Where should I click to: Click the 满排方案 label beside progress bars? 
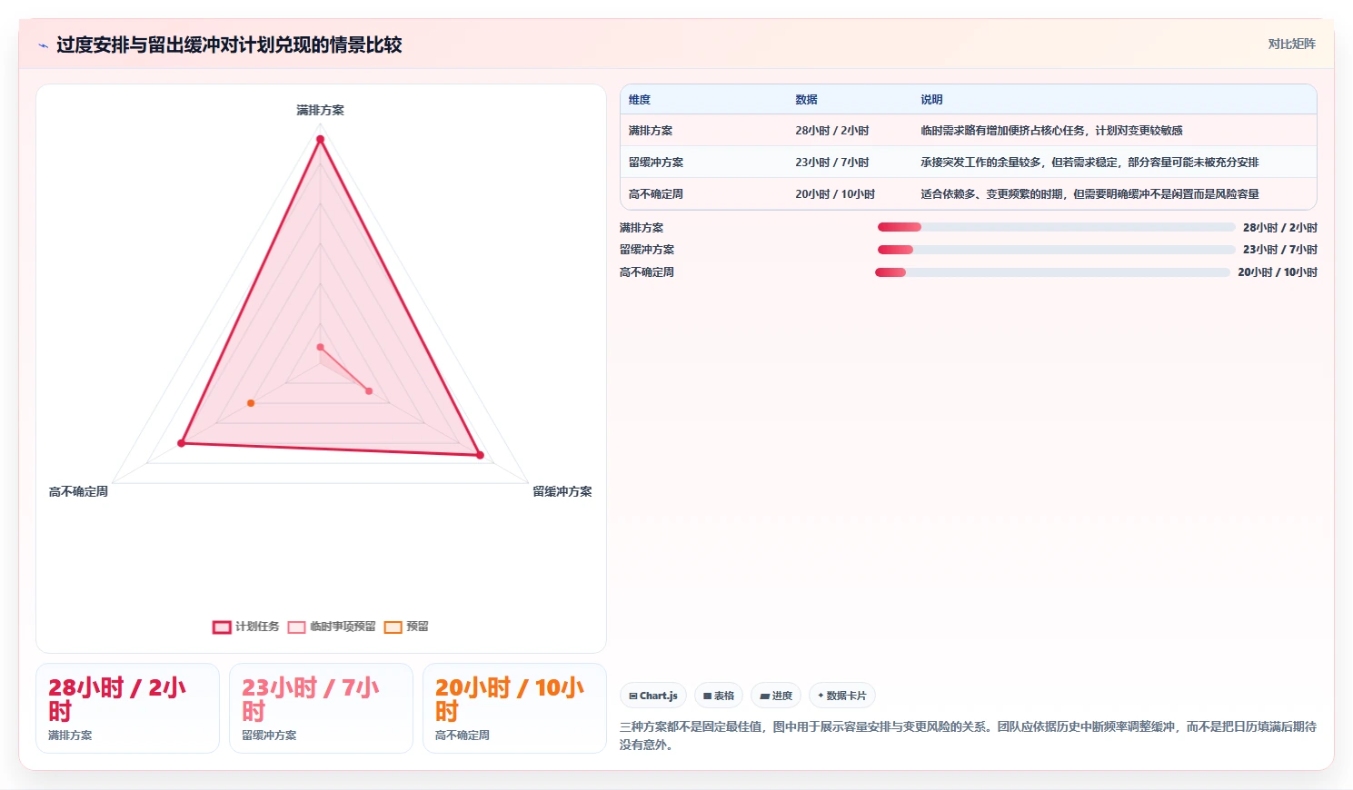642,228
